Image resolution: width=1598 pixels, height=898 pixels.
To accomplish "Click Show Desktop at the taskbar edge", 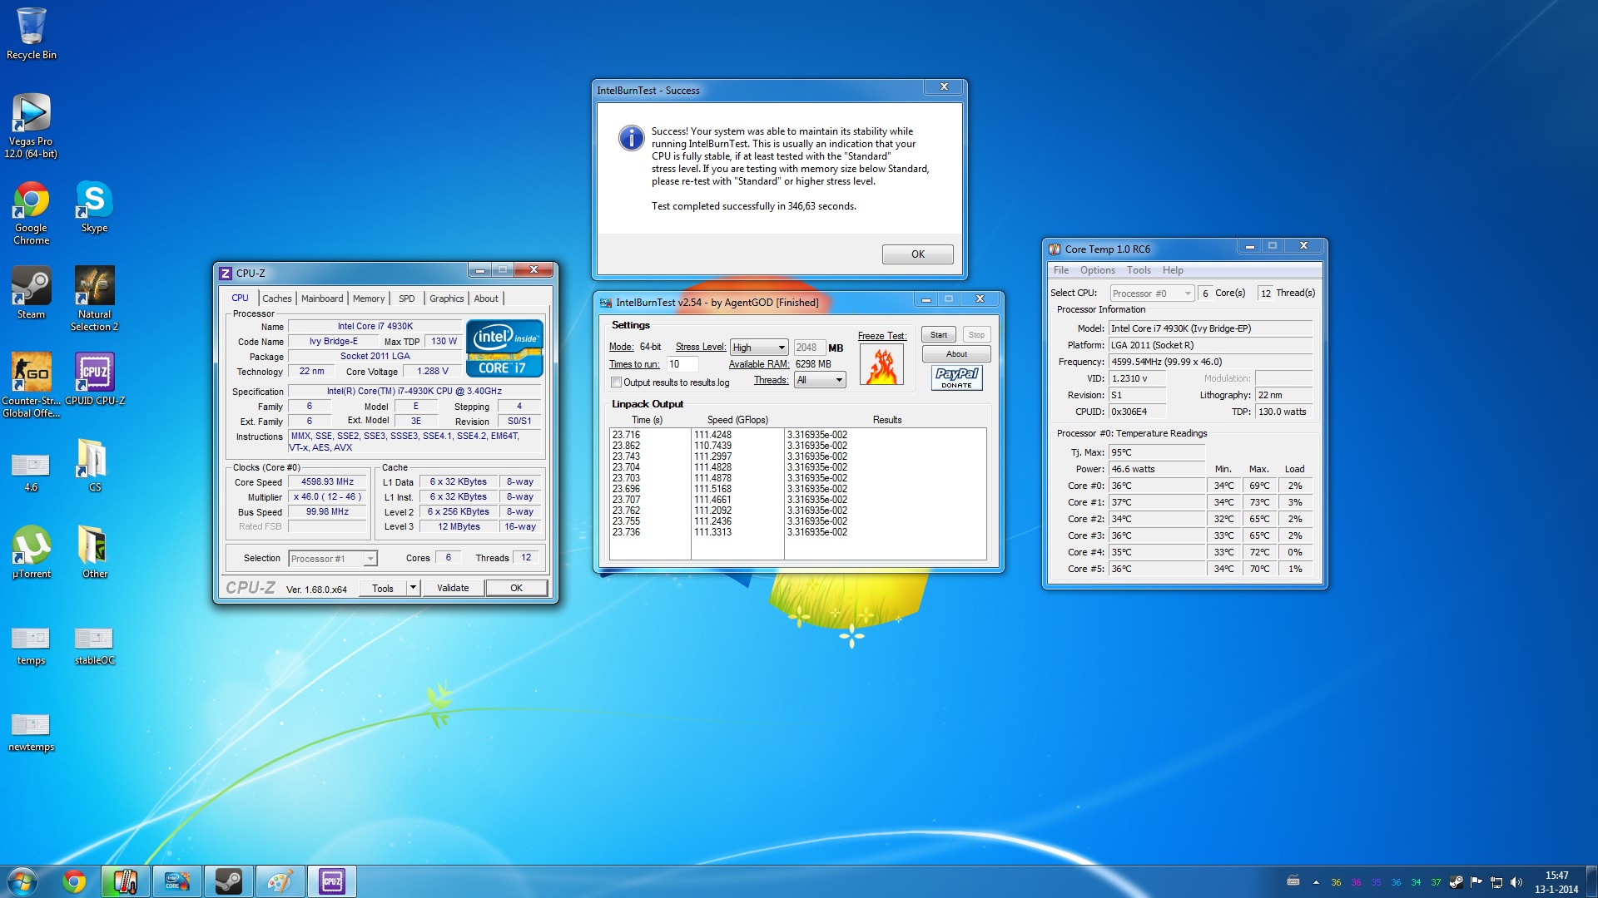I will coord(1591,881).
